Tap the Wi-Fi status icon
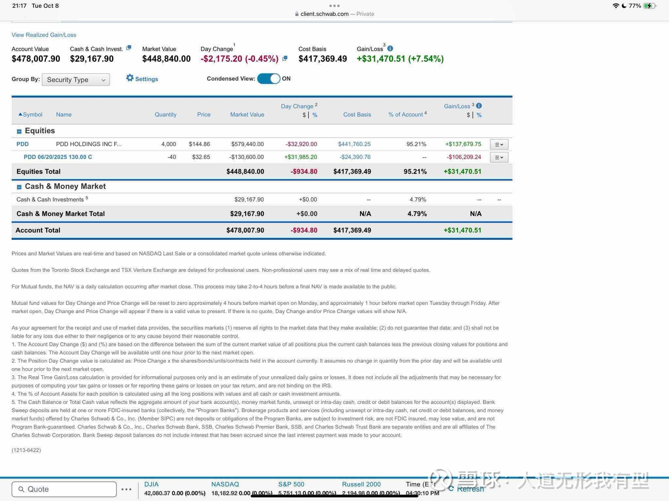Screen dimensions: 669x501 coord(615,6)
